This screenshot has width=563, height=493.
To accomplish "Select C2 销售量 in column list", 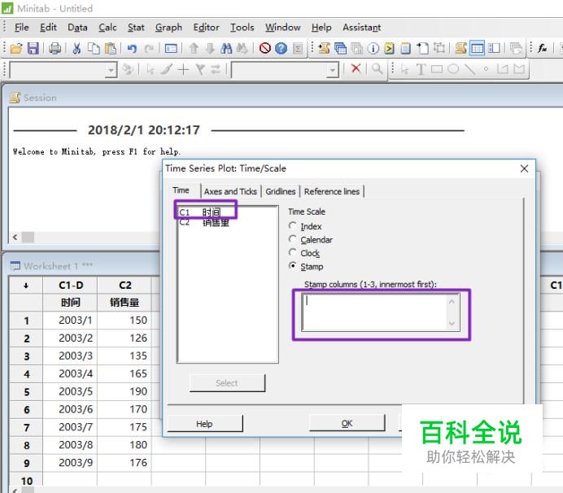I will (x=205, y=223).
